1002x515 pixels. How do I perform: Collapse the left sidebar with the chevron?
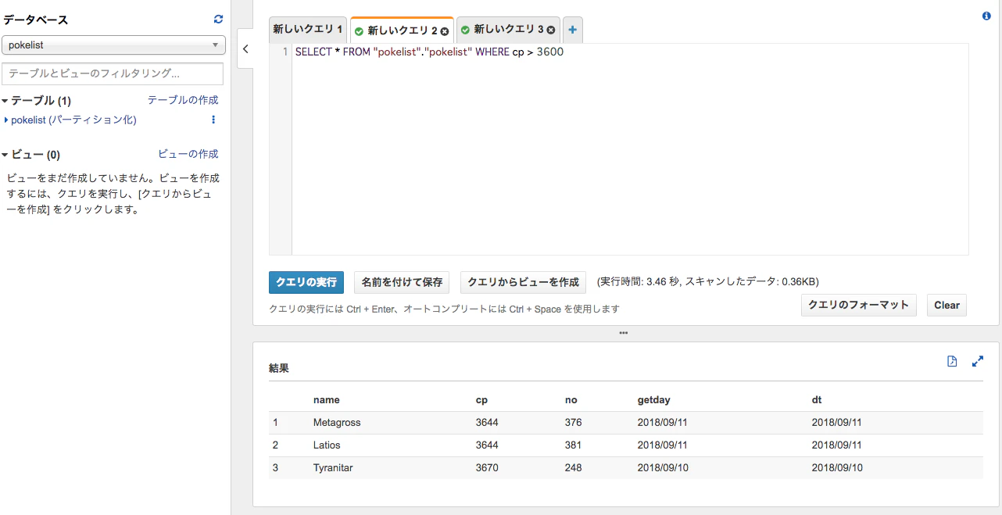point(245,48)
